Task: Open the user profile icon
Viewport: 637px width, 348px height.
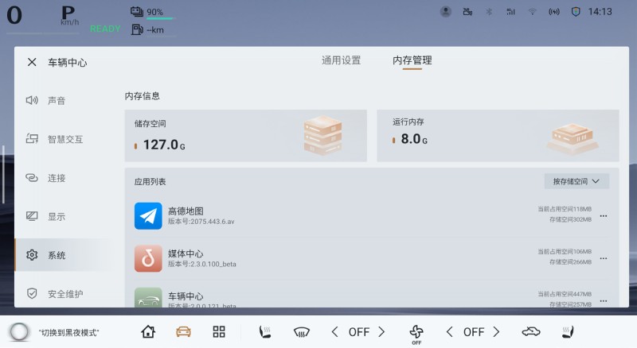Action: (446, 12)
